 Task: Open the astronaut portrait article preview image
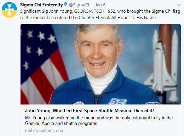pos(100,64)
